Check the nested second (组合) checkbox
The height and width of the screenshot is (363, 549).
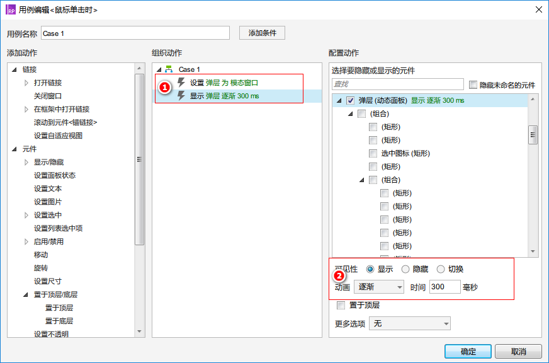(x=373, y=180)
